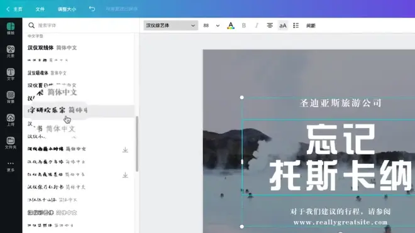The height and width of the screenshot is (233, 415).
Task: Select the 对于我们建议的行程 text line
Action: (x=340, y=212)
